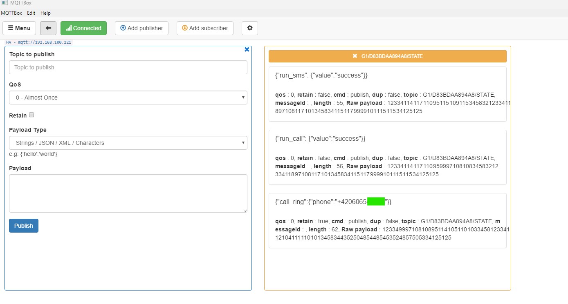Close the publisher panel with blue X
568x304 pixels.
pyautogui.click(x=247, y=49)
